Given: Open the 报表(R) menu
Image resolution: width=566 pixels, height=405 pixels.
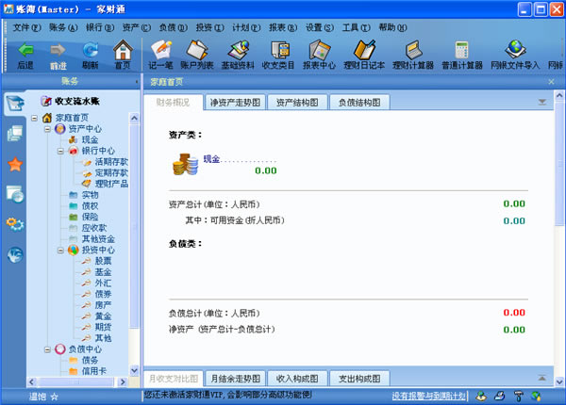Looking at the screenshot, I should (283, 27).
